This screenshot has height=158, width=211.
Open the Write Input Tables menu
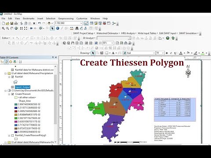click(148, 33)
